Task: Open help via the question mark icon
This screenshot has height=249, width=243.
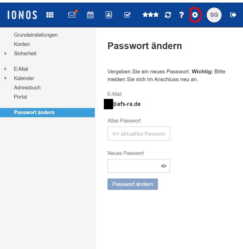Action: click(x=181, y=15)
